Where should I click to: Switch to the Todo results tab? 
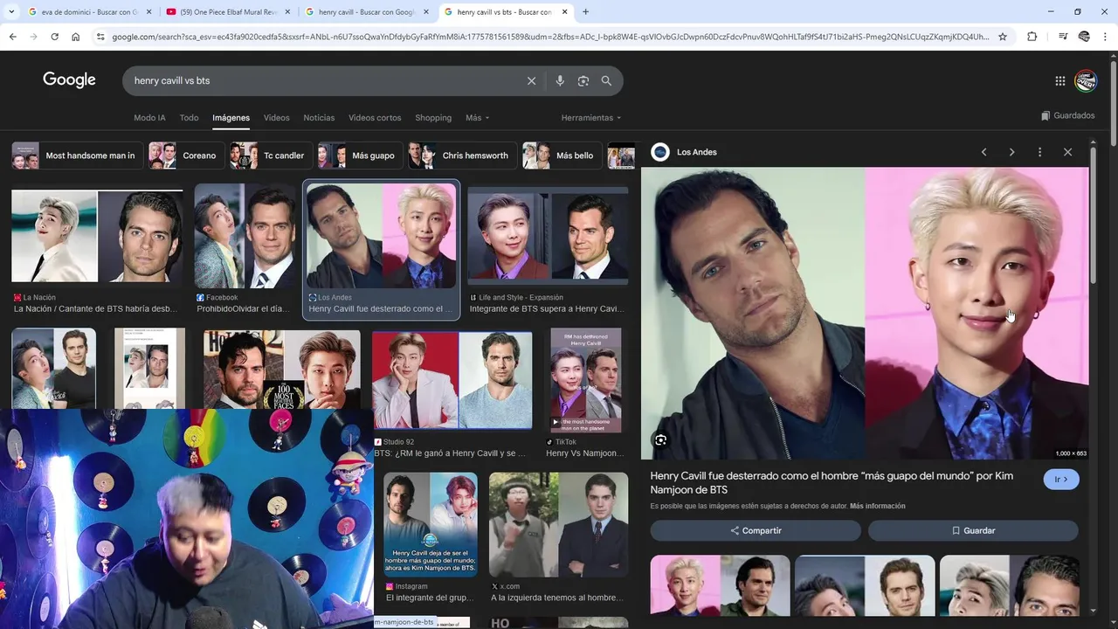tap(189, 117)
